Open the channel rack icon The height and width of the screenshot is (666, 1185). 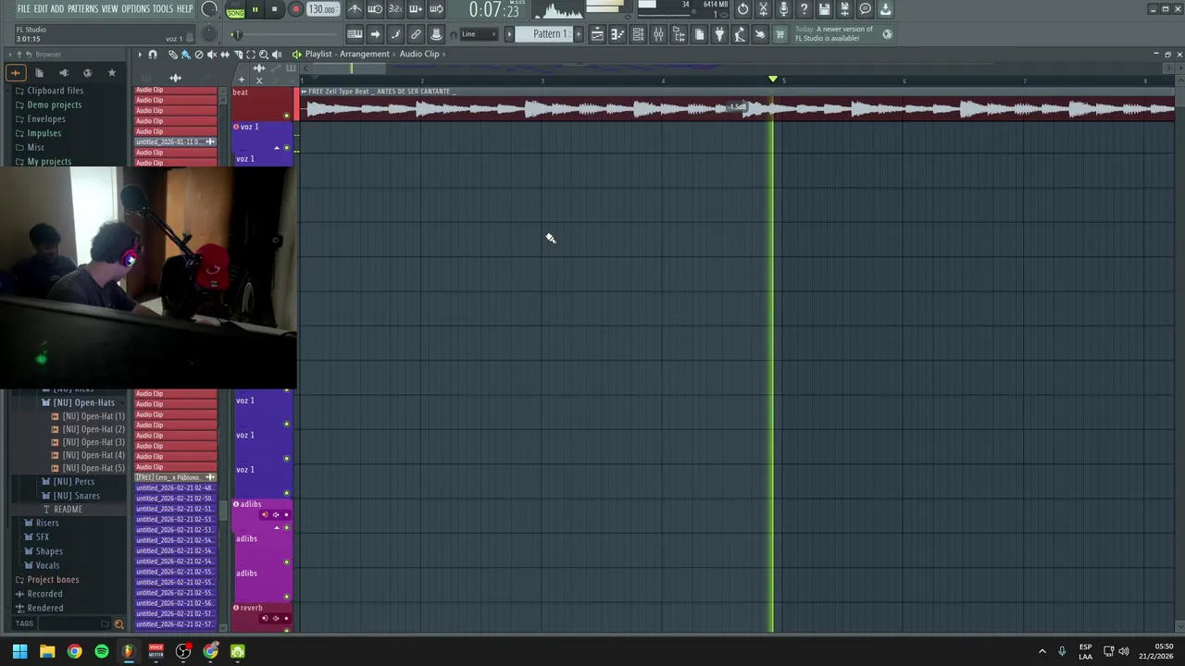pyautogui.click(x=638, y=34)
